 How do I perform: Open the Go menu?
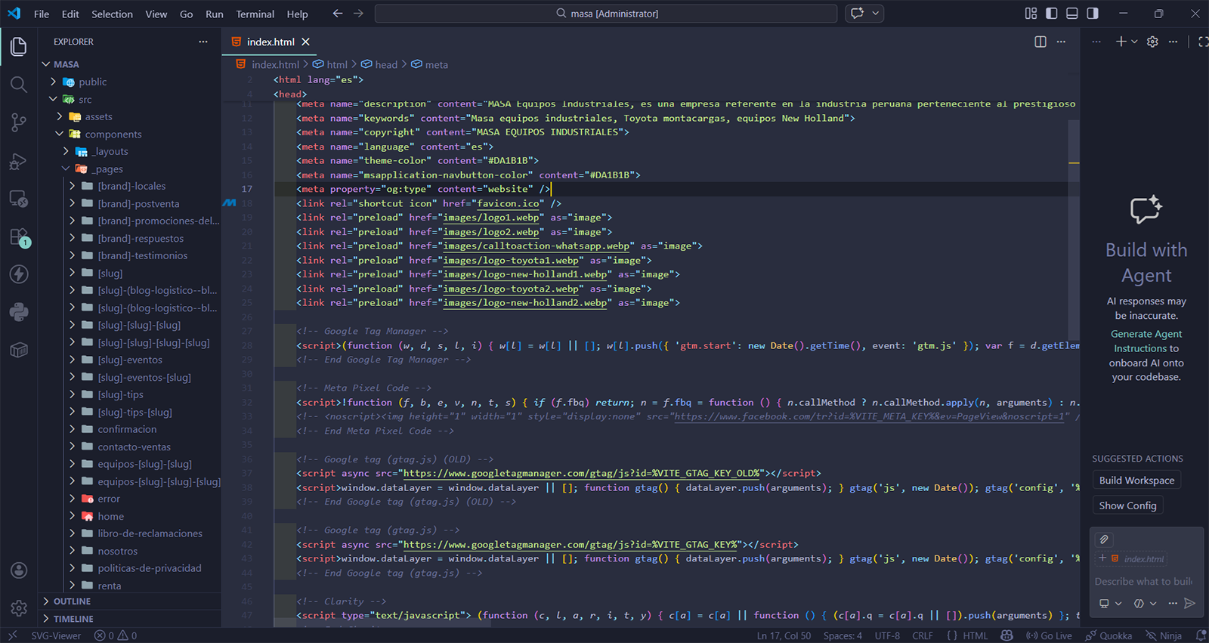click(x=186, y=14)
